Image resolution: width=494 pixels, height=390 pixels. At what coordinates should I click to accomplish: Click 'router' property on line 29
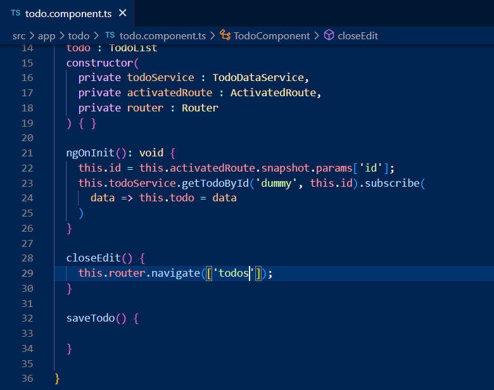(127, 273)
